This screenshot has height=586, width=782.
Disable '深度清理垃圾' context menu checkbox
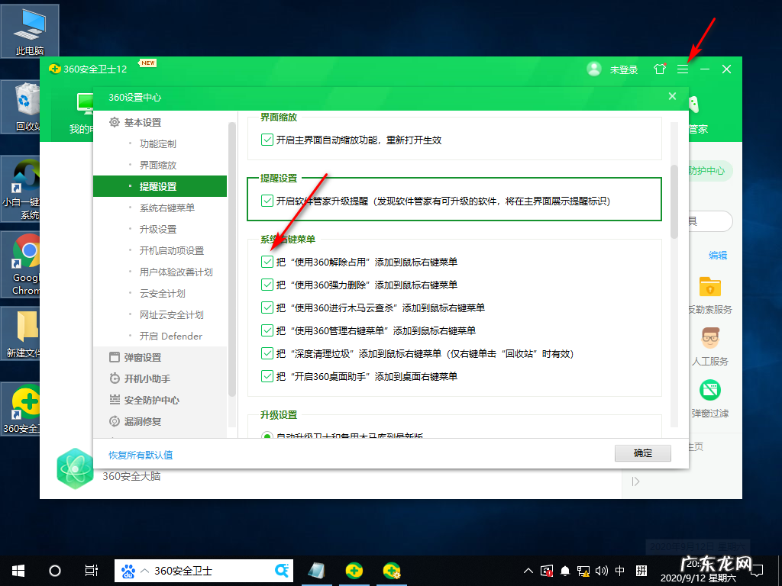(x=268, y=353)
